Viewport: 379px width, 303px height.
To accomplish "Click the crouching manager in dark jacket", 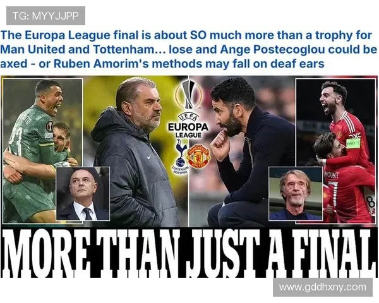I will point(246,151).
